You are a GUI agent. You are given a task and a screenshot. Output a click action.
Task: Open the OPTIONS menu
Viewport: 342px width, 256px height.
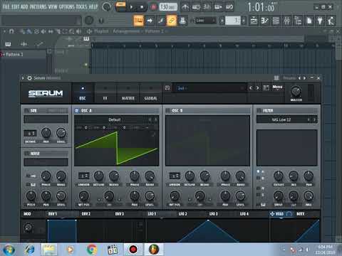point(66,6)
